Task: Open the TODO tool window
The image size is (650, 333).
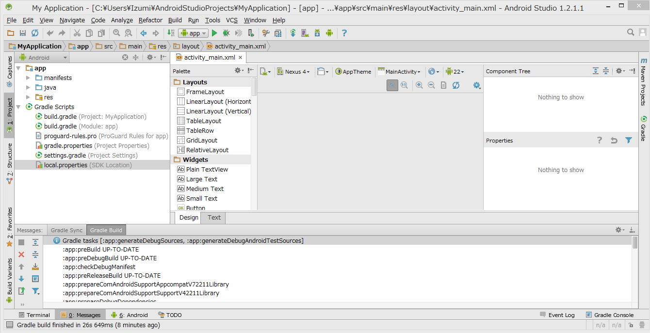Action: click(x=170, y=315)
